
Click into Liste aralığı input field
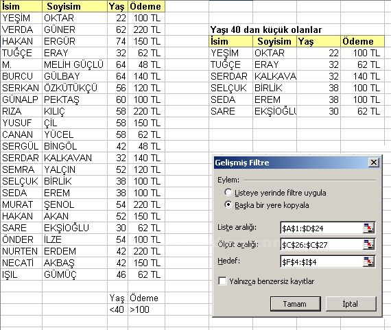coord(322,228)
